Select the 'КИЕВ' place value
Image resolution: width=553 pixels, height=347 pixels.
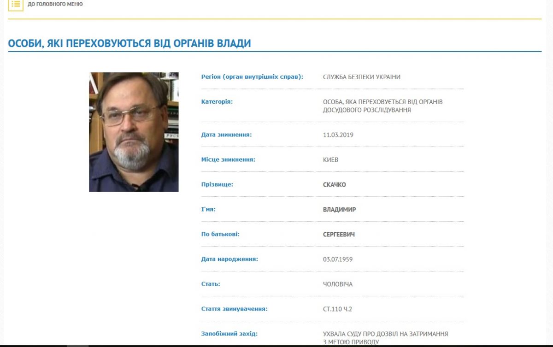pos(330,160)
